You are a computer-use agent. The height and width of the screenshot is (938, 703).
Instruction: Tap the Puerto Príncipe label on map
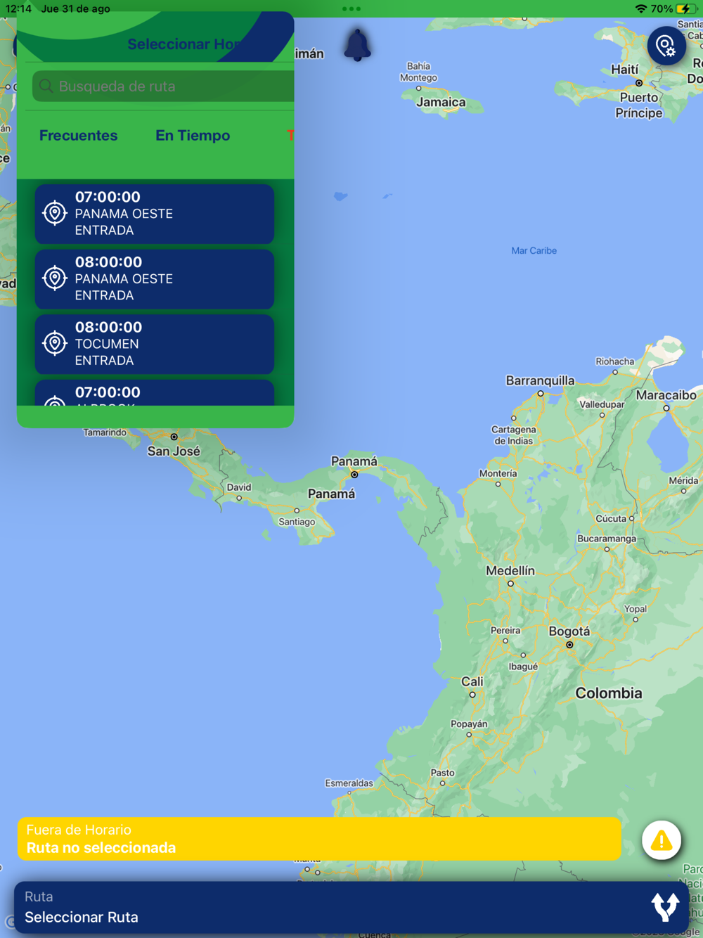(639, 105)
